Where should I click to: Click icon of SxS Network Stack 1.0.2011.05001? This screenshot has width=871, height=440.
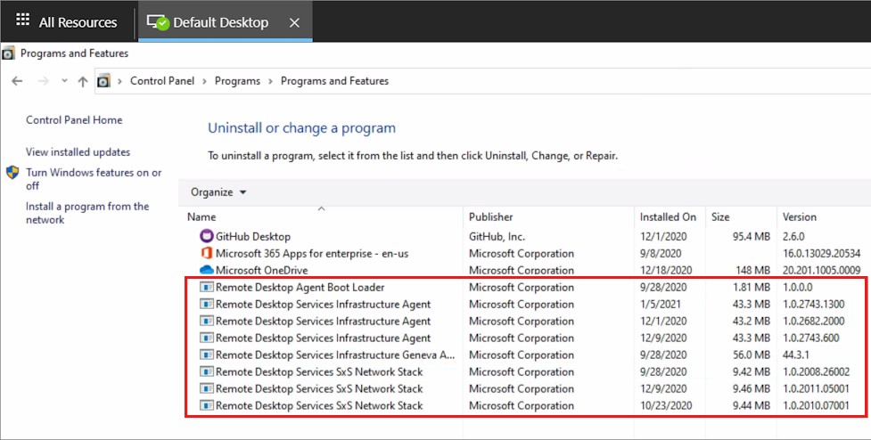[x=206, y=389]
